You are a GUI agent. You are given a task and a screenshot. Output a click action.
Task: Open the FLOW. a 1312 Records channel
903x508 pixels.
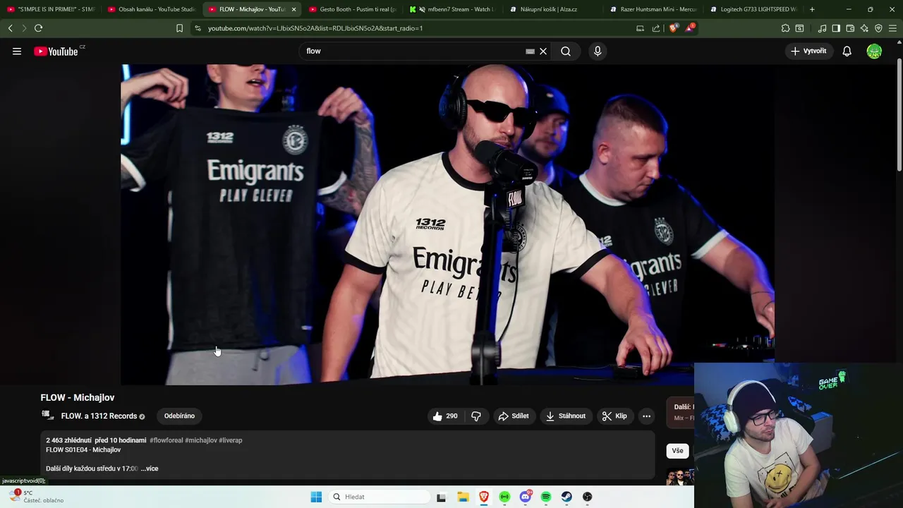(x=99, y=416)
